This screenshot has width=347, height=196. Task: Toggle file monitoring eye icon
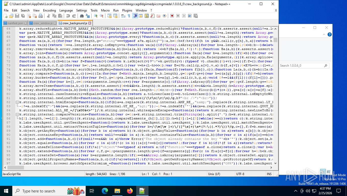(x=164, y=16)
